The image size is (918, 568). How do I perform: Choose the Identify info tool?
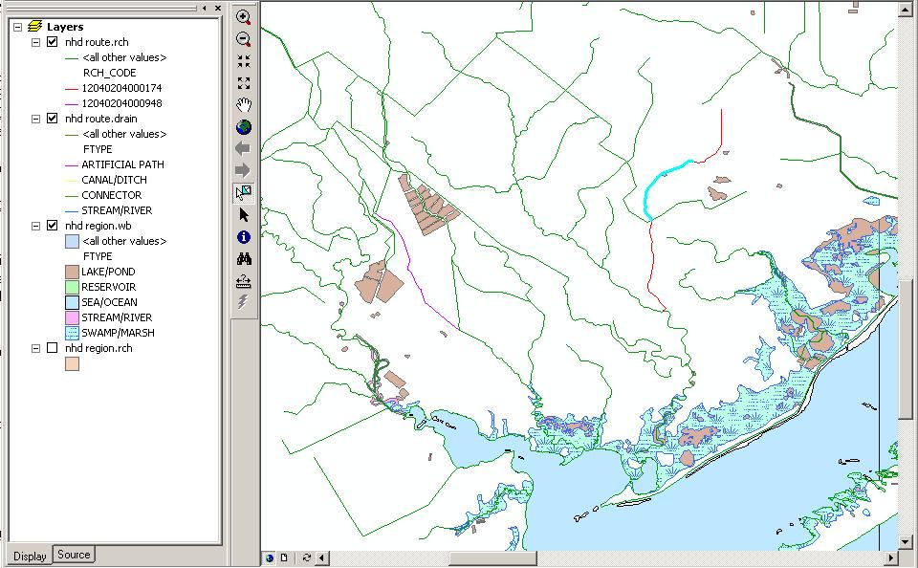coord(243,236)
